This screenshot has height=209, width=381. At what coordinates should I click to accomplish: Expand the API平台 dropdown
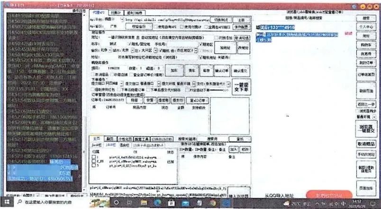(122, 19)
